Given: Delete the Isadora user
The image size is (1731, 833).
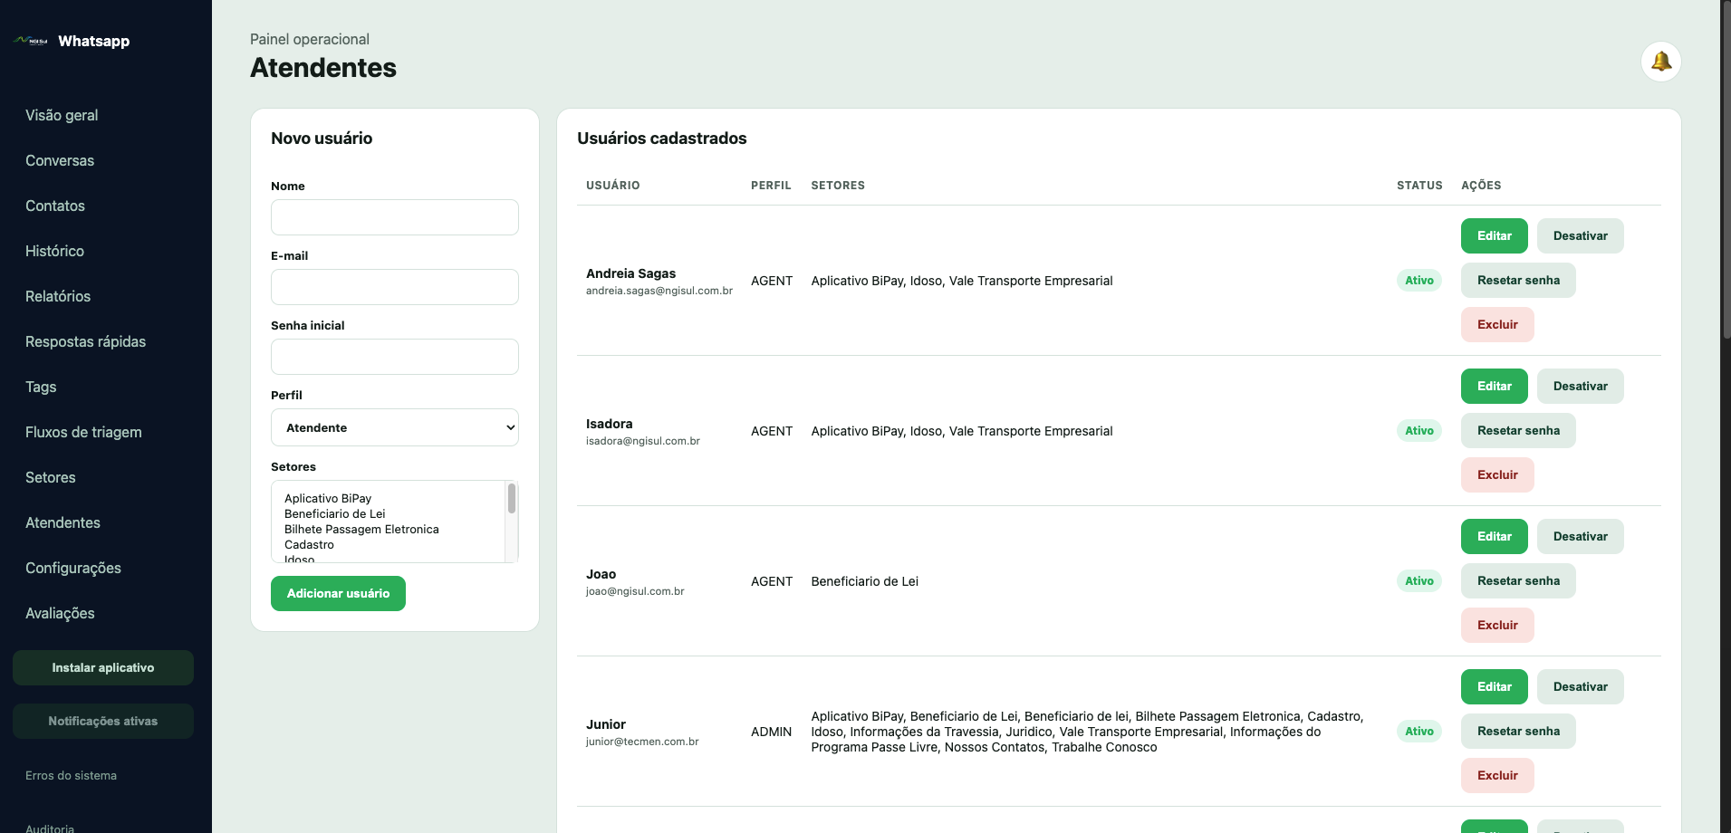Looking at the screenshot, I should click(x=1497, y=474).
